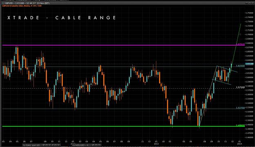Click the 1.65000 price axis label
This screenshot has height=147, width=255.
[250, 56]
